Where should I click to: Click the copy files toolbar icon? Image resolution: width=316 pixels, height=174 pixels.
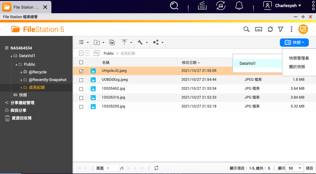(112, 42)
